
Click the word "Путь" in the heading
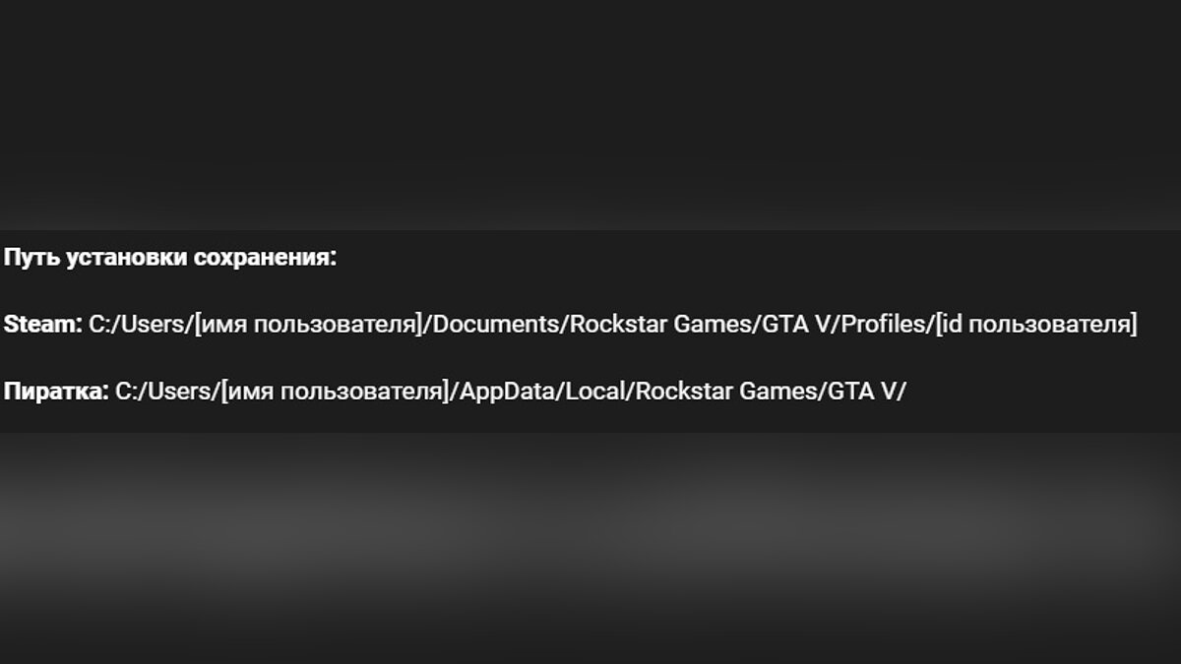tap(29, 259)
